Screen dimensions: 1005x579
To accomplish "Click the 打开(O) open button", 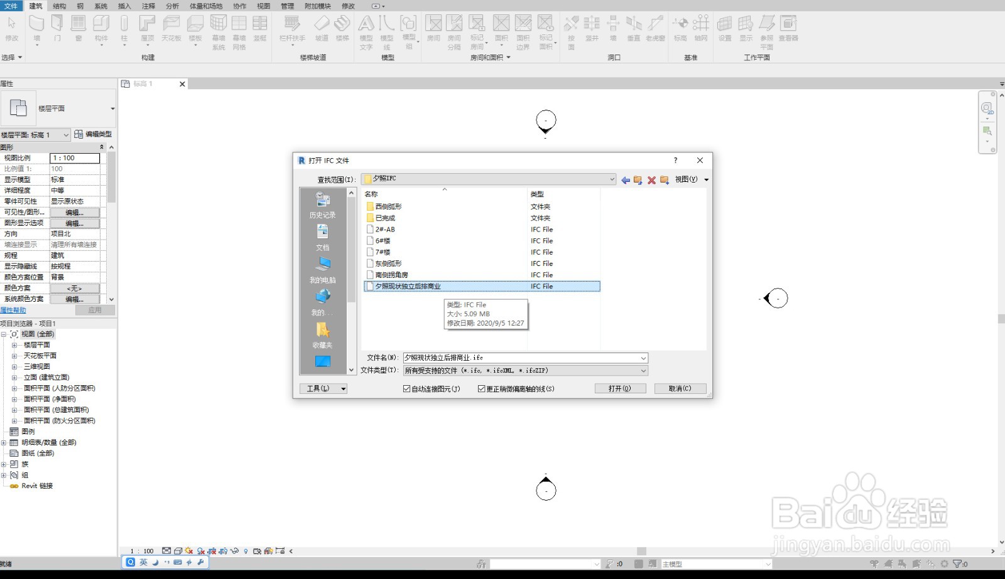I will [620, 389].
